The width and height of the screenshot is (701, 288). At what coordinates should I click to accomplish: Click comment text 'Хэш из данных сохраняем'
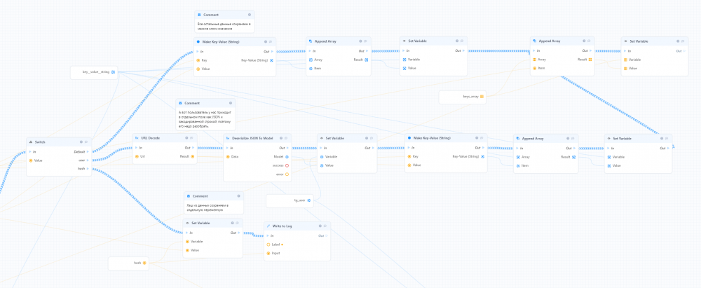207,207
